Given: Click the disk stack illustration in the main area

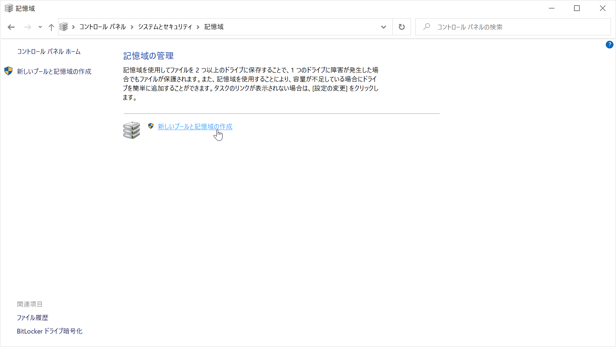Looking at the screenshot, I should pos(132,130).
